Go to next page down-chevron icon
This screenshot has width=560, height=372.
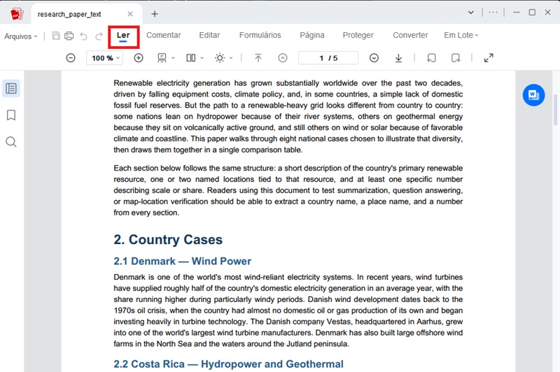(x=374, y=58)
